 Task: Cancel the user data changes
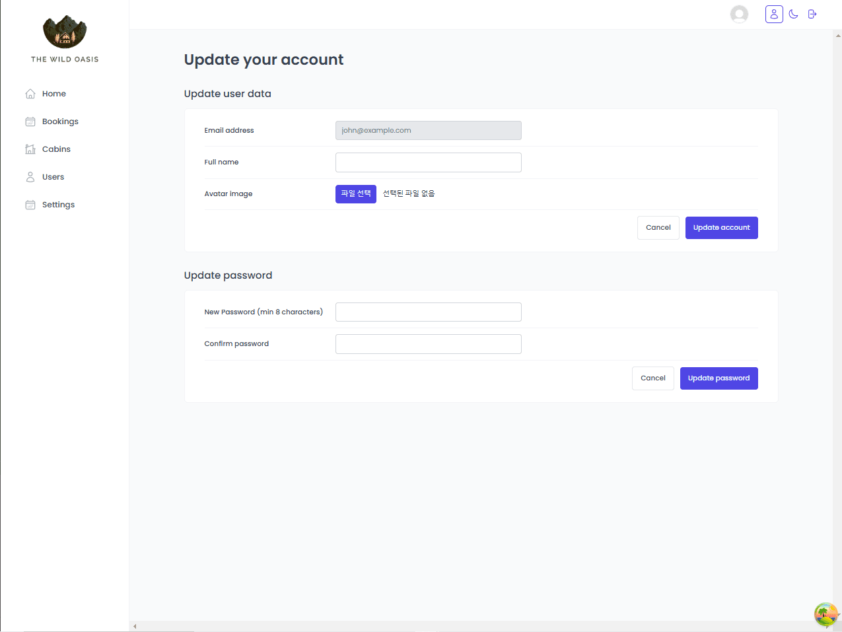[x=658, y=228]
